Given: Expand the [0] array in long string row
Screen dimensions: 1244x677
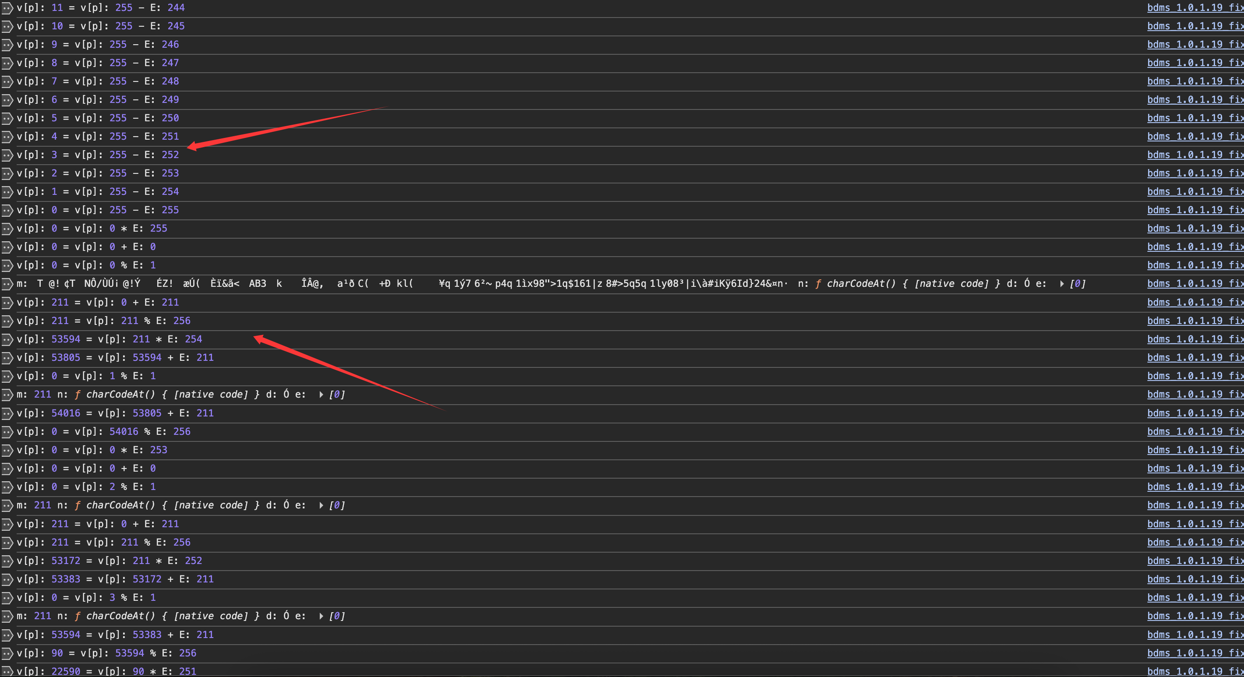Looking at the screenshot, I should (1062, 284).
